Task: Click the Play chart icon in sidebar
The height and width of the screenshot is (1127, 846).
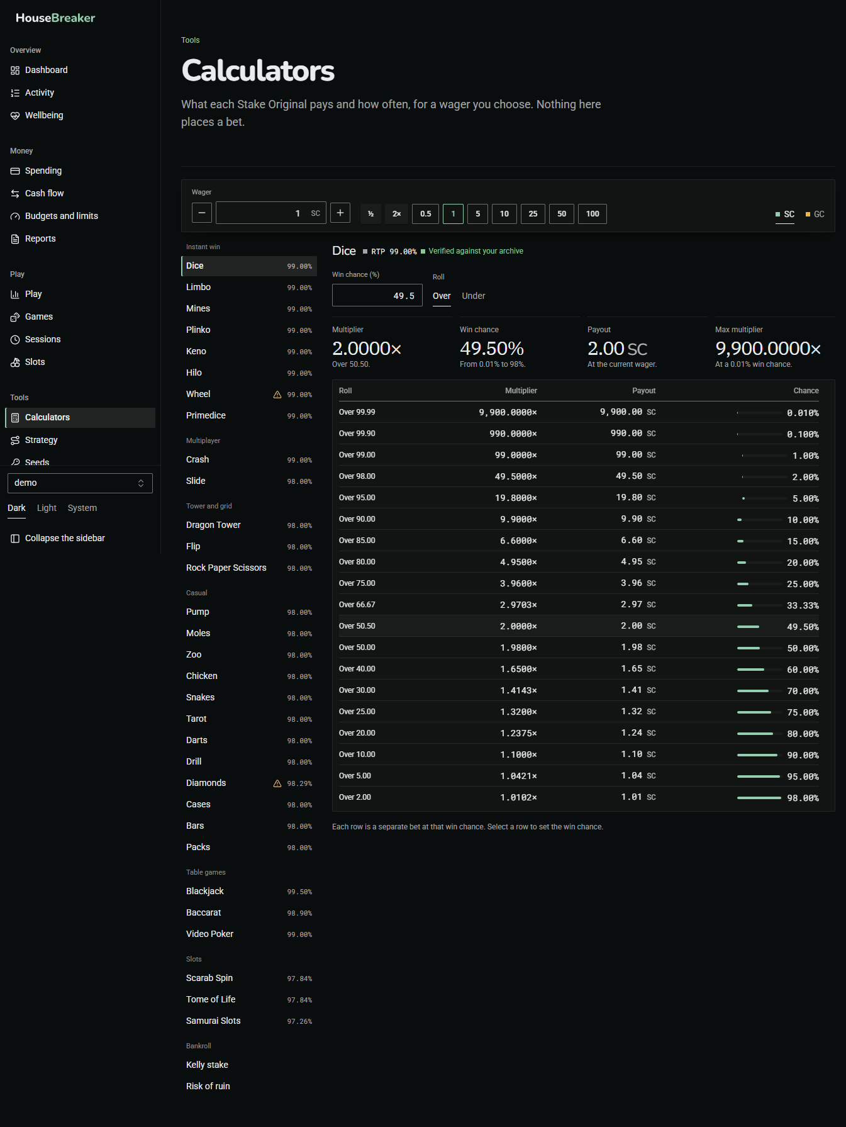Action: tap(15, 294)
